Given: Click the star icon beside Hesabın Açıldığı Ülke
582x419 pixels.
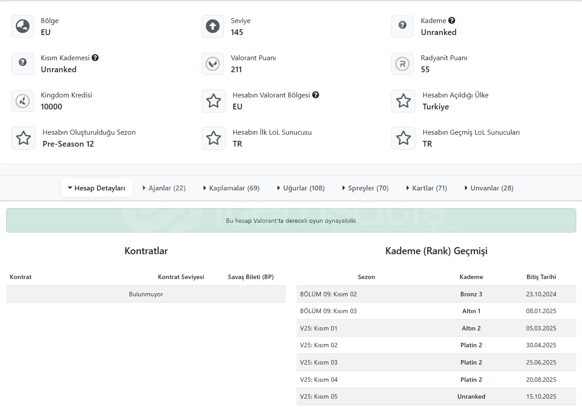Looking at the screenshot, I should [x=403, y=101].
